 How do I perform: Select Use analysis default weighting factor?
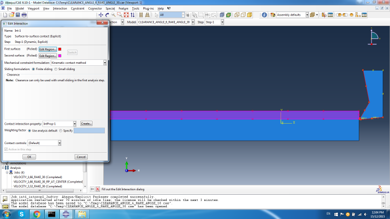(30, 130)
